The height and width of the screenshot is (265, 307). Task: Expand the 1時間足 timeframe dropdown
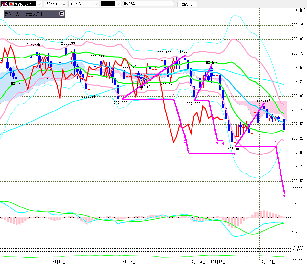63,4
